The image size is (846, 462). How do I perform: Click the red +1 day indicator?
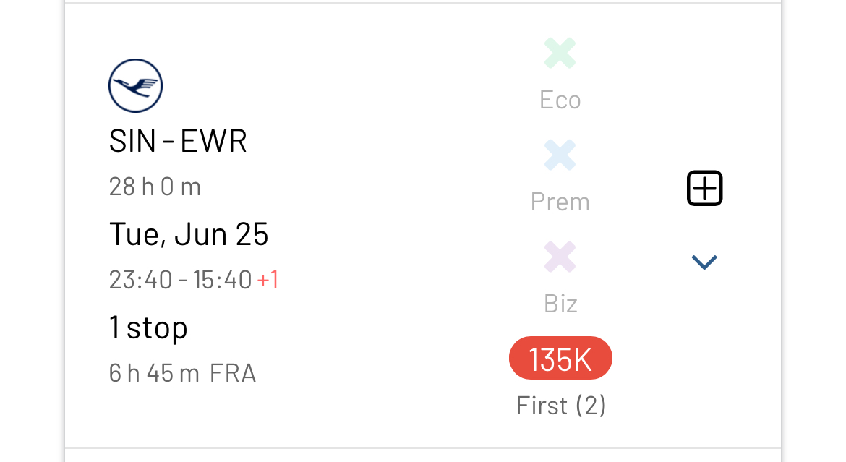click(x=268, y=280)
